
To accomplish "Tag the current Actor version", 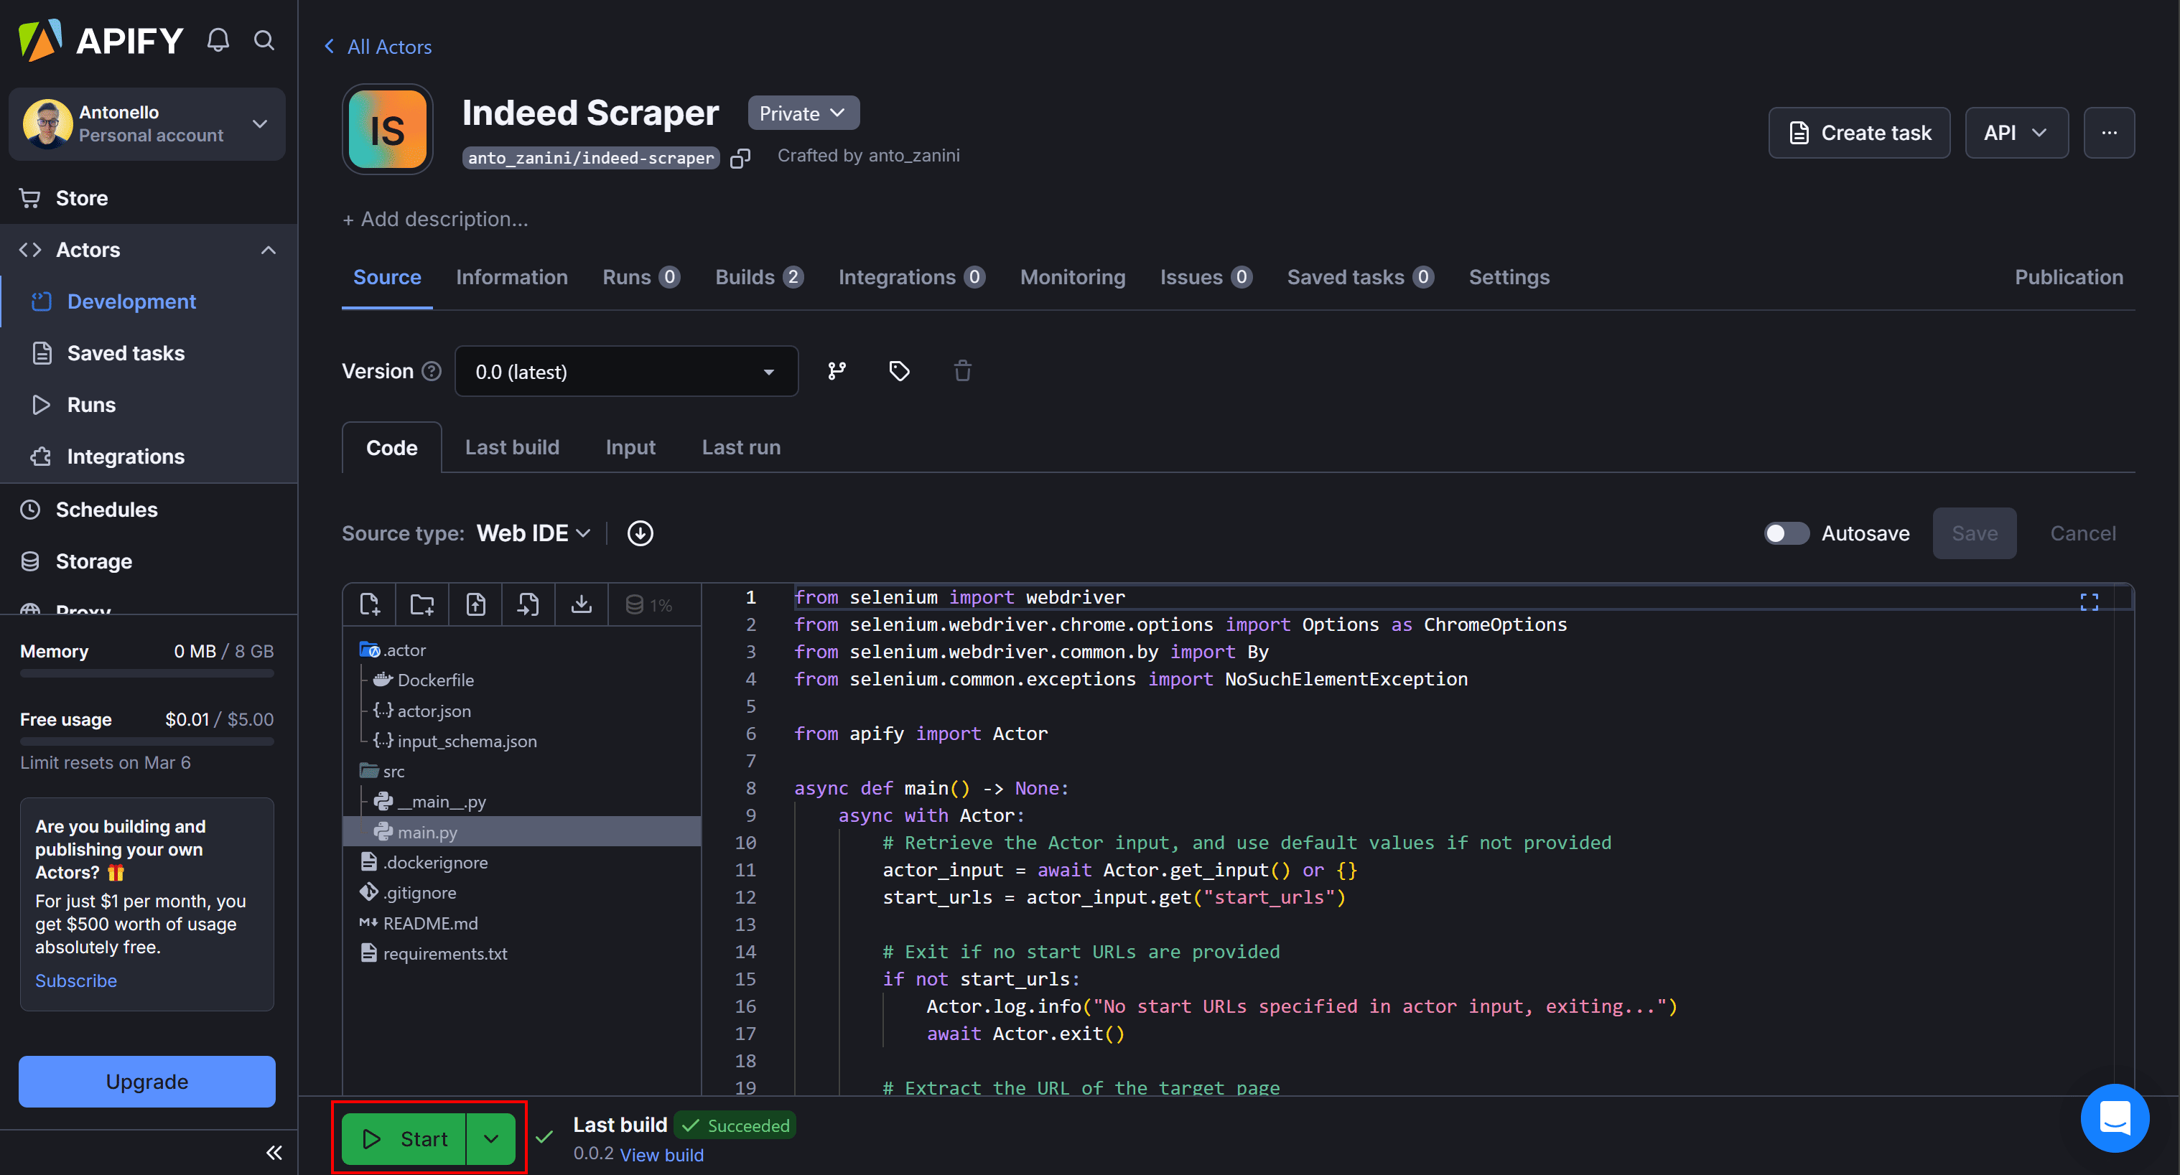I will click(899, 370).
